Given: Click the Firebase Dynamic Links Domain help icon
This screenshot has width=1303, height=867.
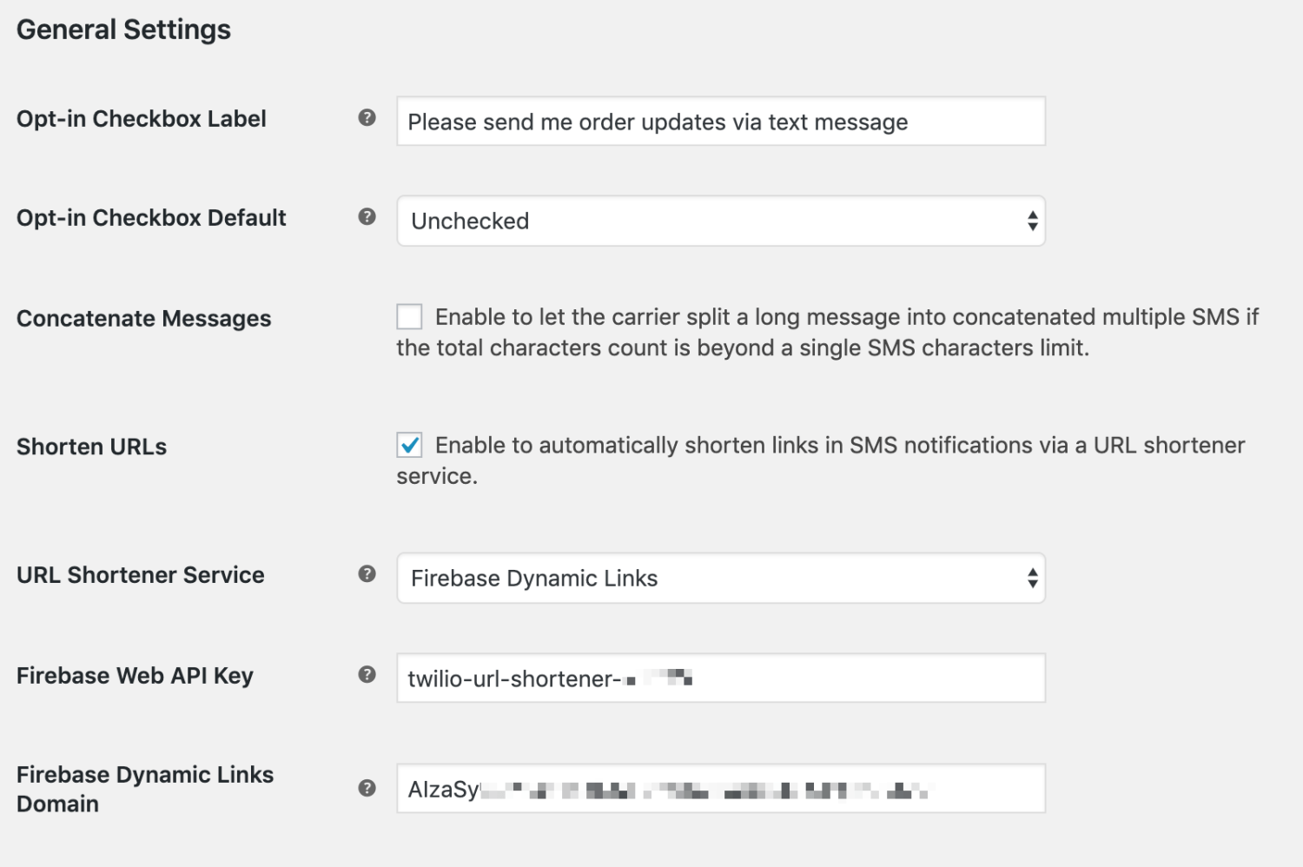Looking at the screenshot, I should point(366,789).
